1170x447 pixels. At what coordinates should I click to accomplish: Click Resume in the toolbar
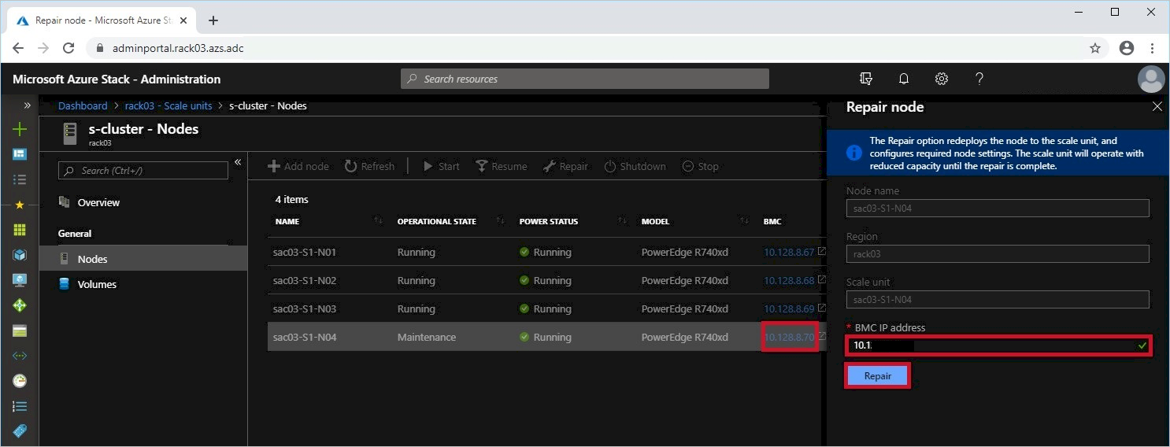click(502, 166)
